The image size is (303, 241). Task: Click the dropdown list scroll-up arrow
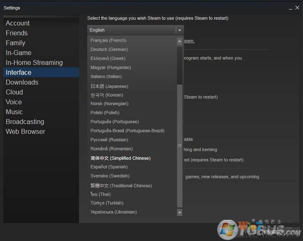point(180,42)
